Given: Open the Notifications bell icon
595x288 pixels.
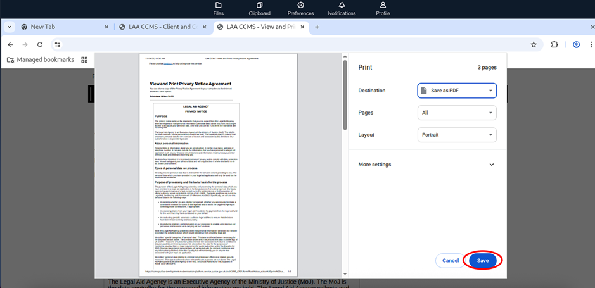Looking at the screenshot, I should click(342, 8).
